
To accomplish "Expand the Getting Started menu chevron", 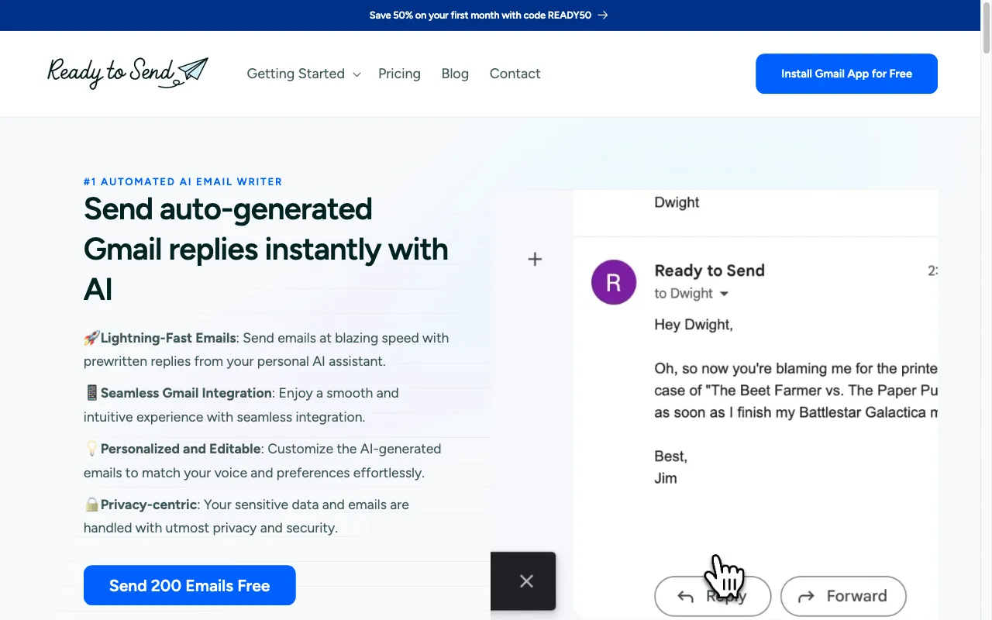I will click(356, 74).
